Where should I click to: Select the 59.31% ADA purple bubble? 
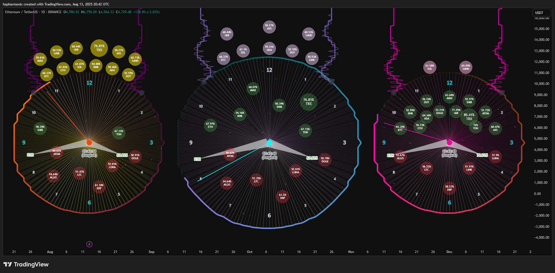pos(269,48)
